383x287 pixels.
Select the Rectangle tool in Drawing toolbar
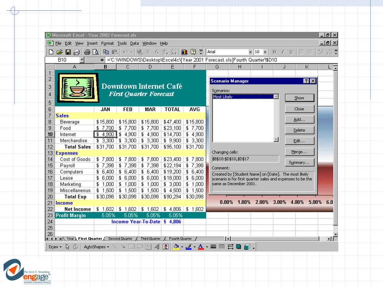pyautogui.click(x=132, y=247)
